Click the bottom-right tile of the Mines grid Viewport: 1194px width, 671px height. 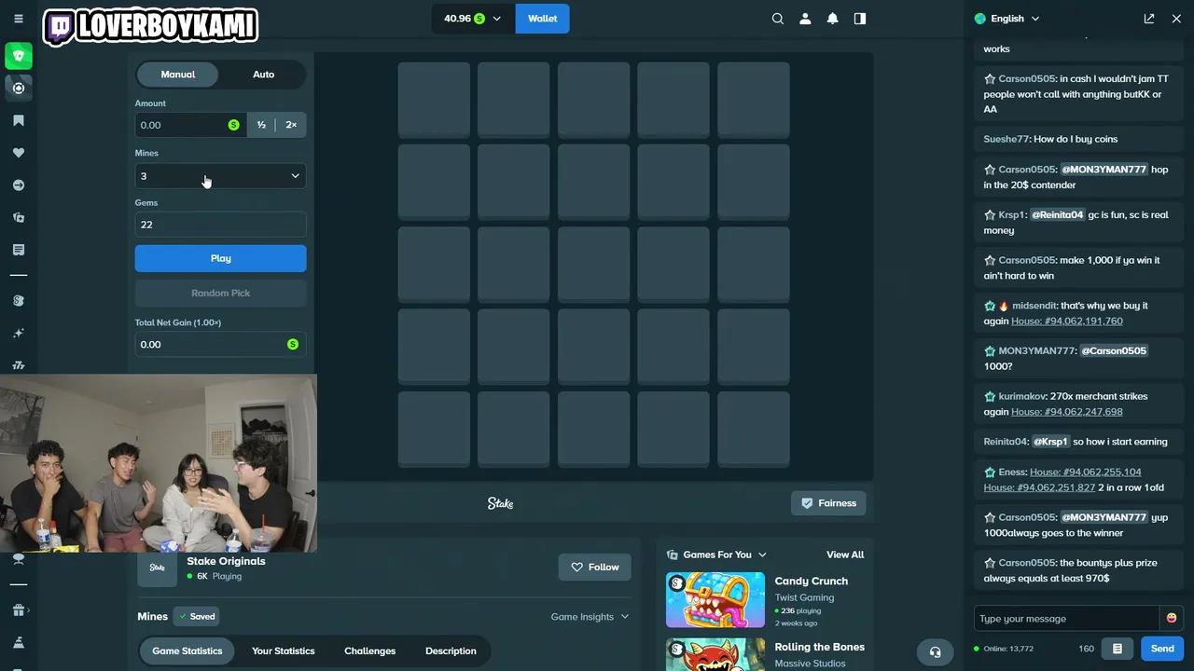tap(754, 429)
